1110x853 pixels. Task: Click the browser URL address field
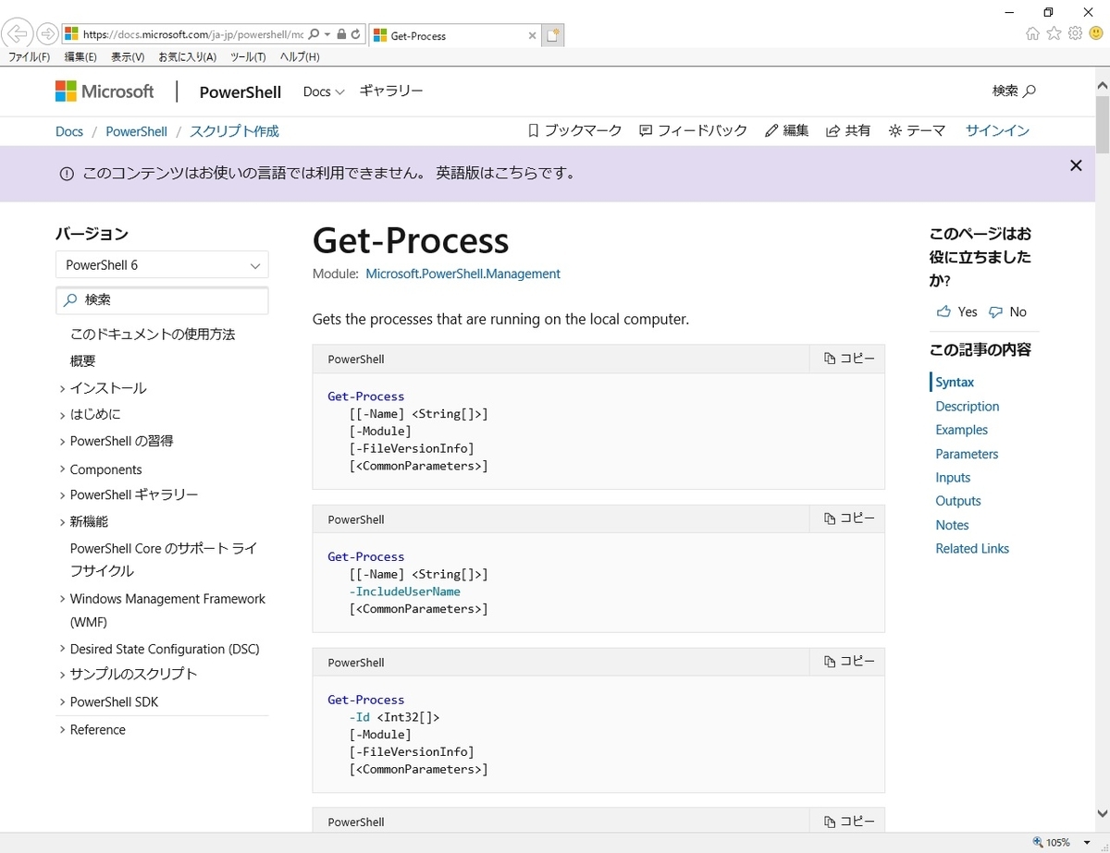[192, 35]
